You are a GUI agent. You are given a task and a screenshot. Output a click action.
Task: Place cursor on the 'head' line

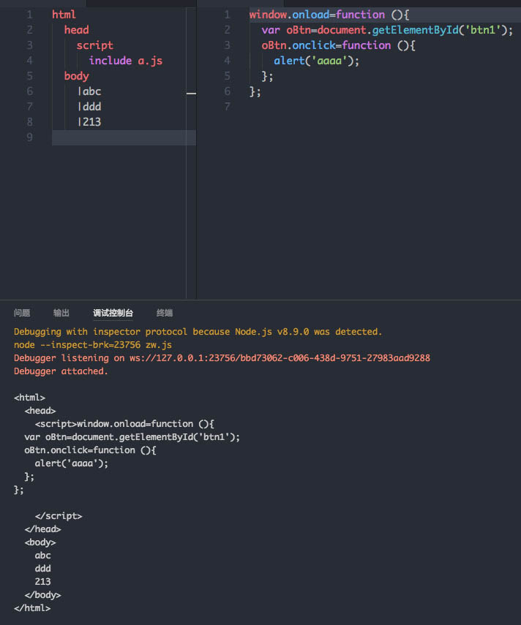[76, 30]
